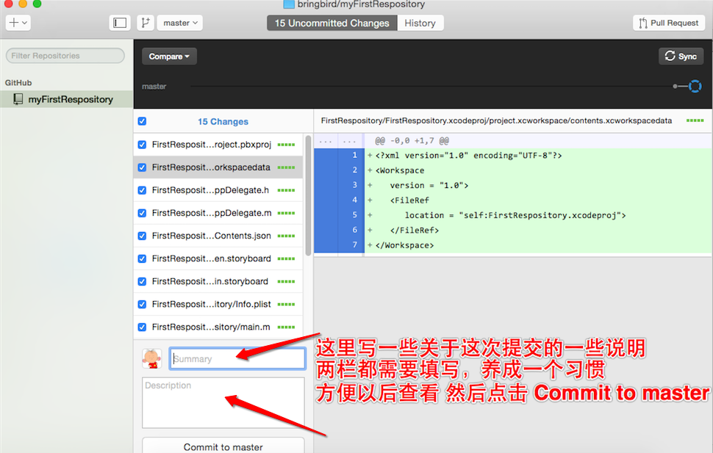713x453 pixels.
Task: Uncheck the ppDelegate.m file checkbox
Action: point(142,213)
